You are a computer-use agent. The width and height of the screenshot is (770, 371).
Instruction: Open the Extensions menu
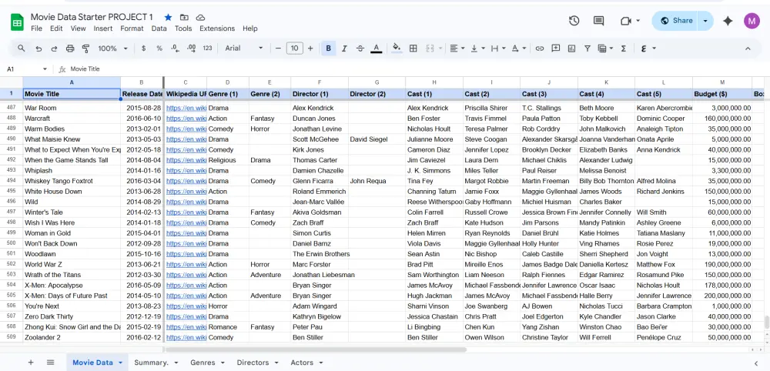point(217,28)
